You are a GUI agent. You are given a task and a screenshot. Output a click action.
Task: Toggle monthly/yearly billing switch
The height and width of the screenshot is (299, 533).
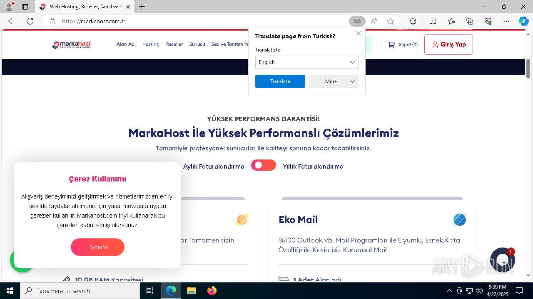[264, 165]
